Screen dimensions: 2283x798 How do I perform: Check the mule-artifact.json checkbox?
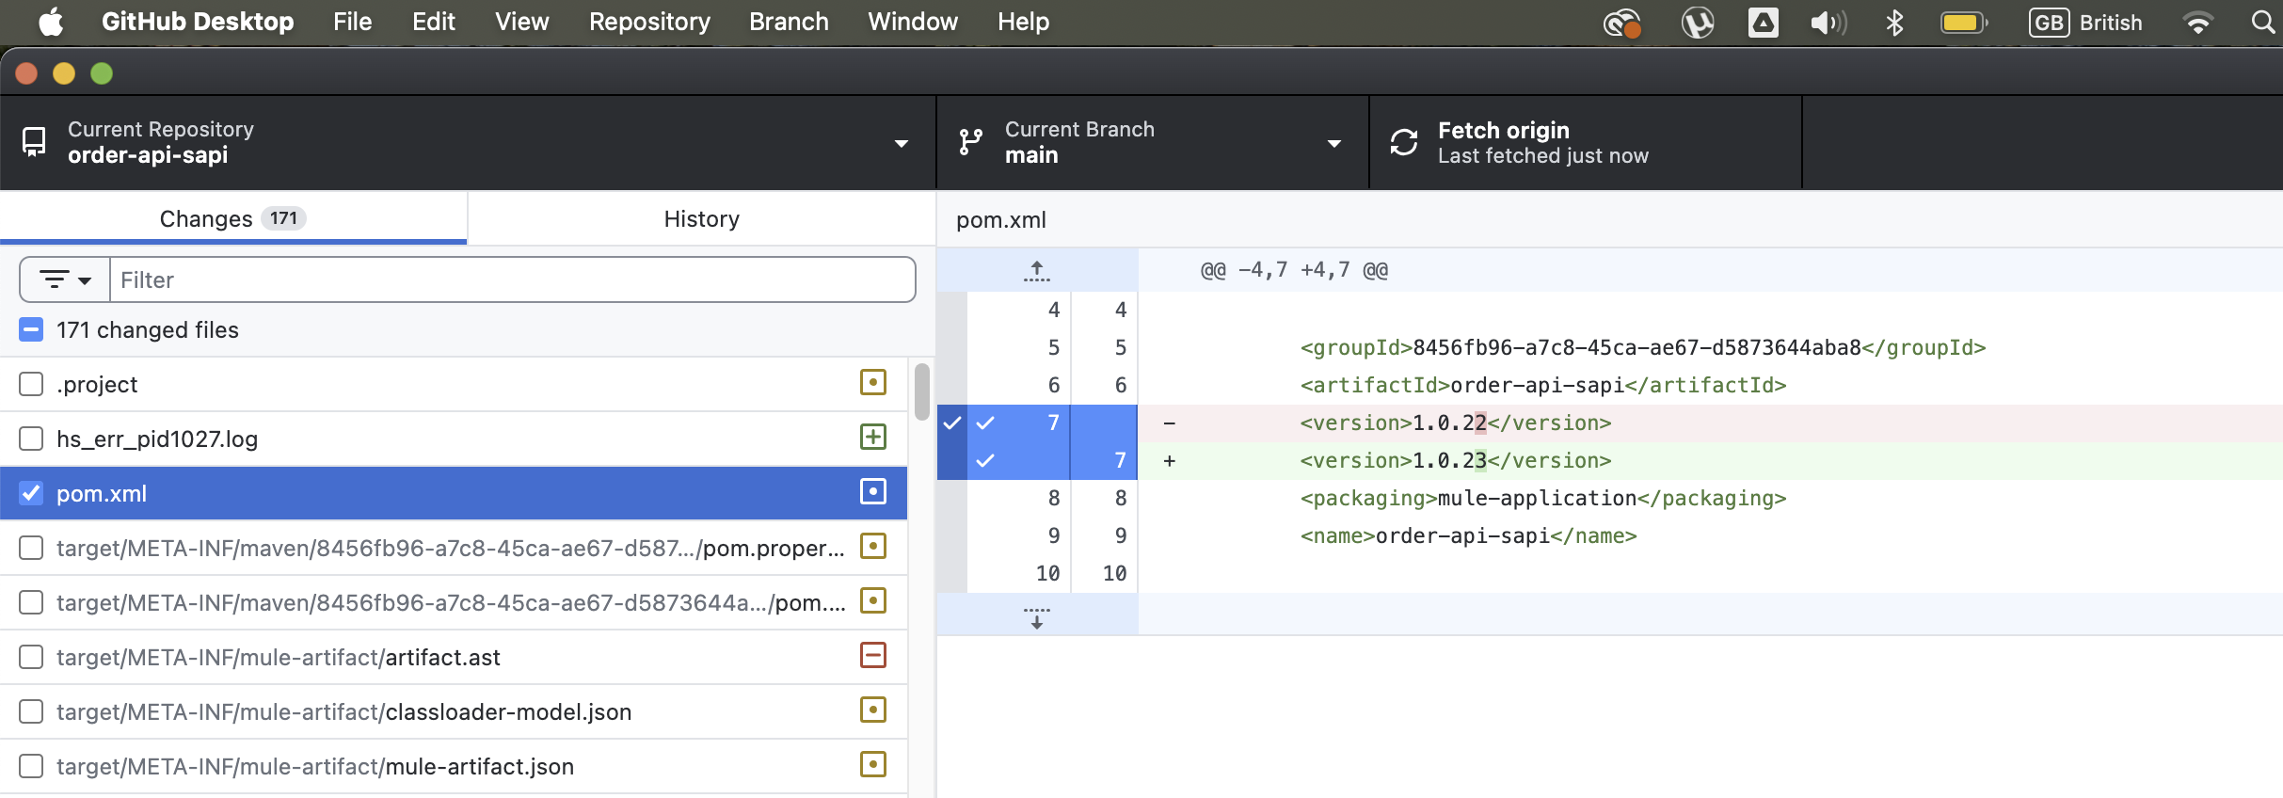pyautogui.click(x=31, y=766)
